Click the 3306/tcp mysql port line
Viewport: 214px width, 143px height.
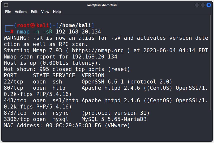(75, 119)
